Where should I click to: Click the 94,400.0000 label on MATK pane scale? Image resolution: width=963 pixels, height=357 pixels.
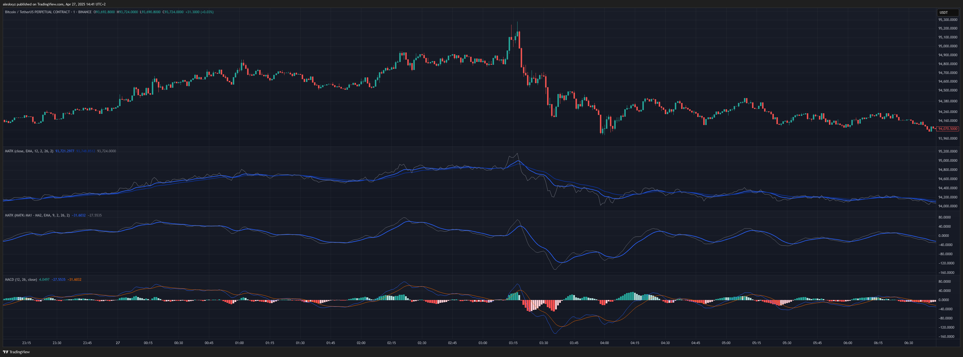[x=948, y=188]
